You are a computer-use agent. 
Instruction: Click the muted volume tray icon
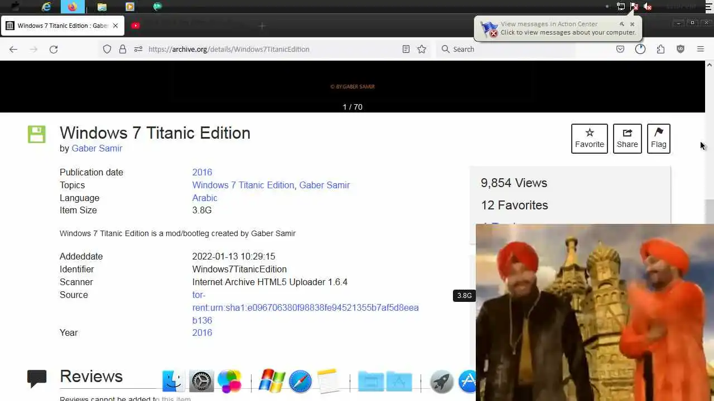pos(648,7)
